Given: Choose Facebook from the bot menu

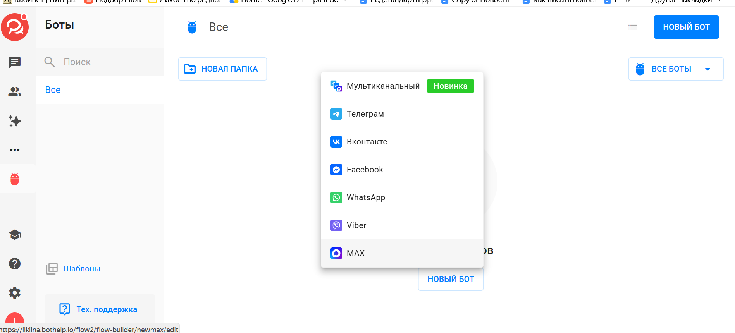Looking at the screenshot, I should tap(402, 170).
